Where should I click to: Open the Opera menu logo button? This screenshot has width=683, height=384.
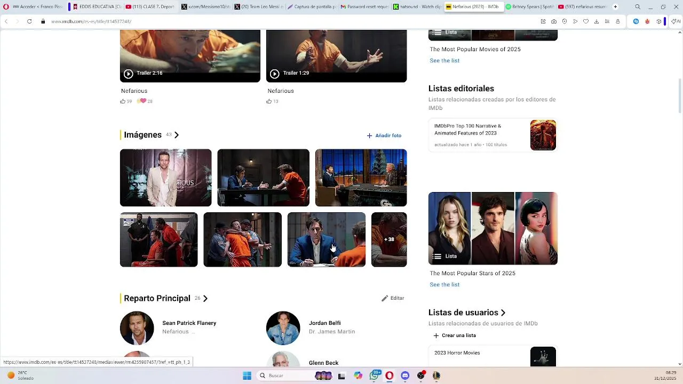tap(5, 7)
